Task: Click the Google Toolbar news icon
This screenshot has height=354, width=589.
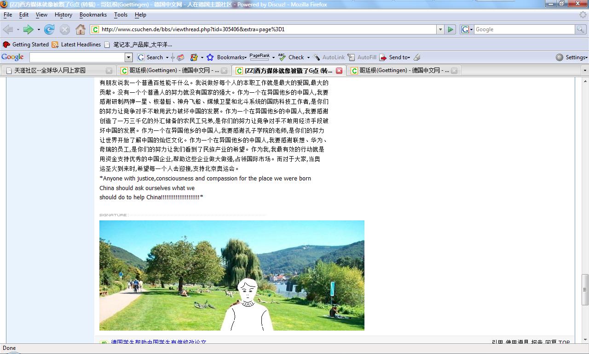Action: click(x=180, y=57)
